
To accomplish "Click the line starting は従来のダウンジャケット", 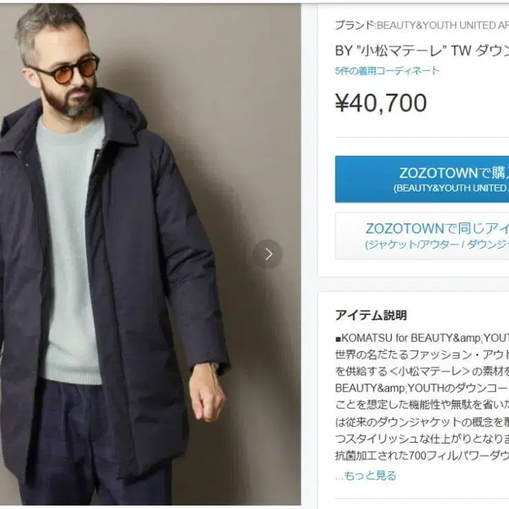I will tap(422, 422).
